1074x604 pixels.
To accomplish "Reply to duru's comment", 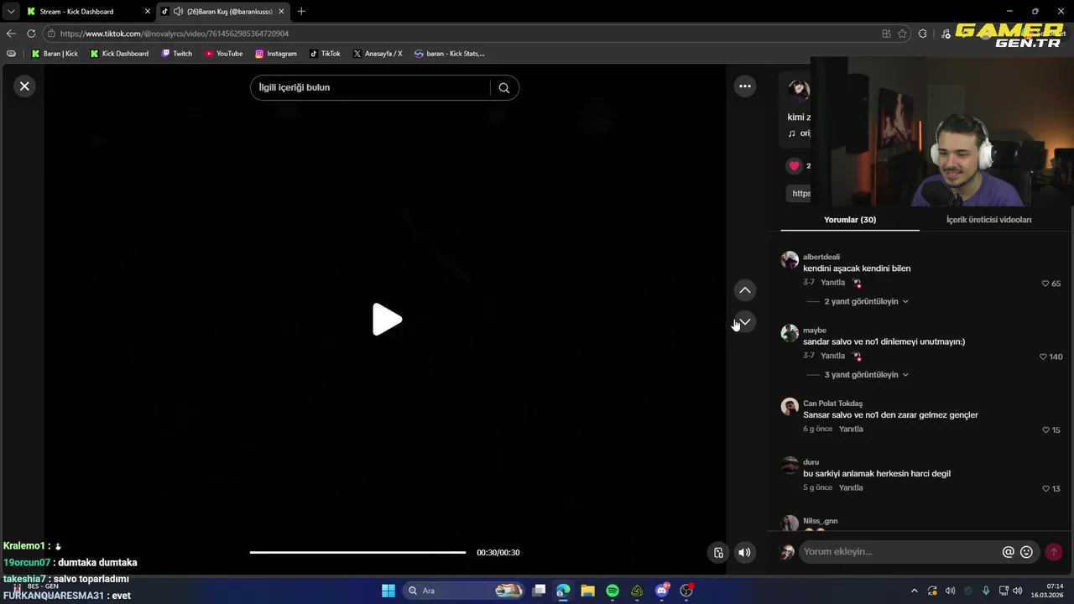I will click(851, 487).
